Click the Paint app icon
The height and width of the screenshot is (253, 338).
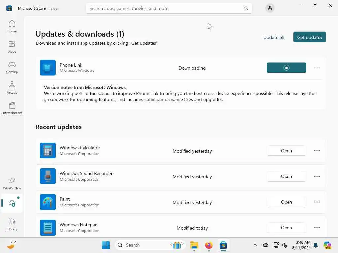pyautogui.click(x=48, y=202)
